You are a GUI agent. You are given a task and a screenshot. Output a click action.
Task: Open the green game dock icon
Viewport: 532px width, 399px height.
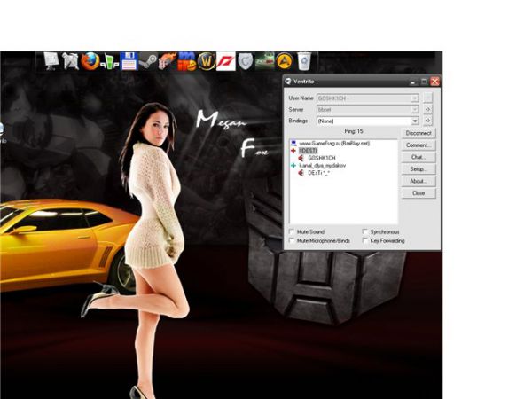pos(264,61)
